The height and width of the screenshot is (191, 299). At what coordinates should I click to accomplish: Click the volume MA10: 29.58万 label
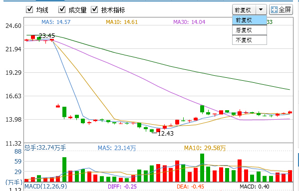[x=205, y=148]
